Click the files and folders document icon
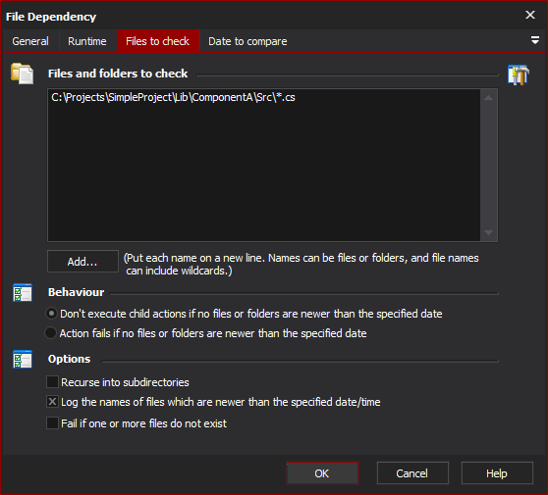Screen dimensions: 548x495 tap(22, 74)
